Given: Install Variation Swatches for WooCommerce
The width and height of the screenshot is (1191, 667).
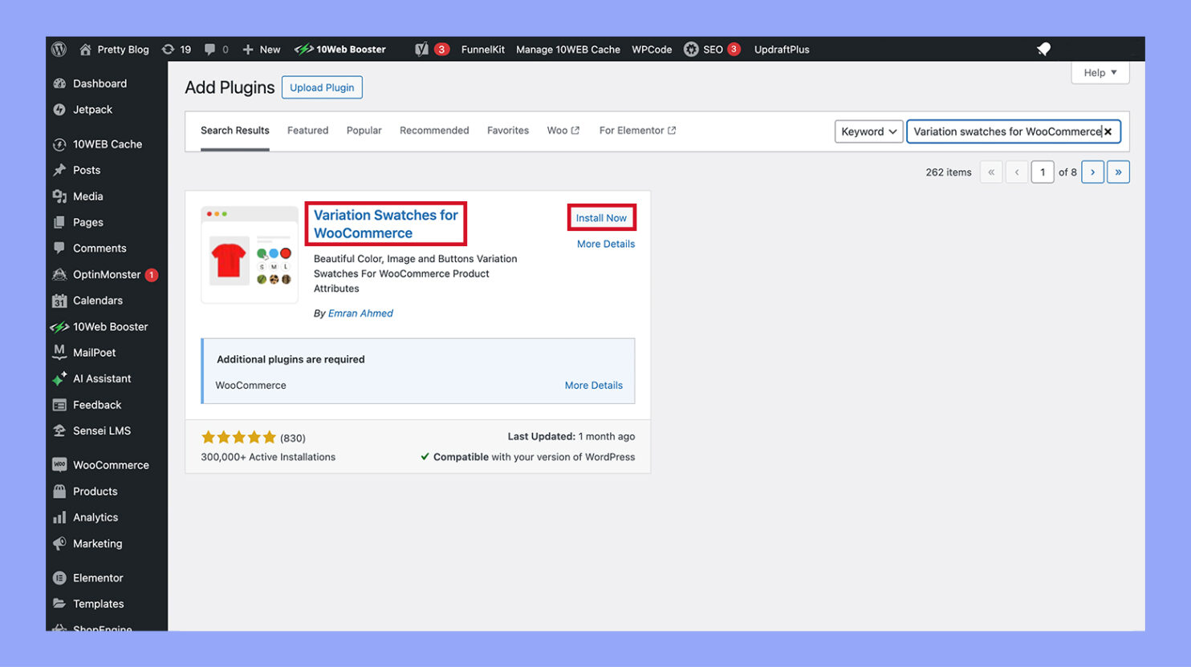Looking at the screenshot, I should coord(601,217).
